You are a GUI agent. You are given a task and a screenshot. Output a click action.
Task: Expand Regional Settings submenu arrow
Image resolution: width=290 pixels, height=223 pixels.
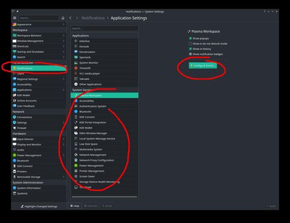tap(63, 79)
